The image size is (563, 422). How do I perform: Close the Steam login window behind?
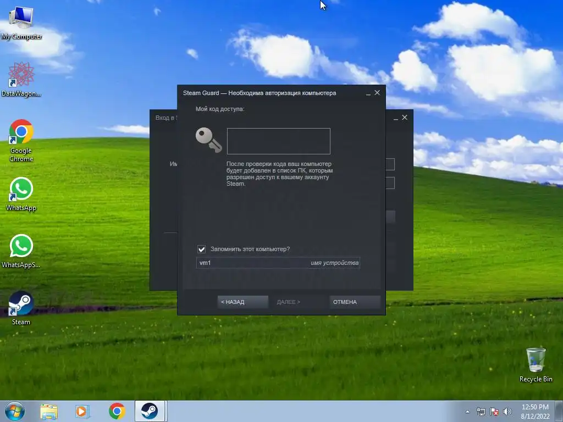tap(405, 118)
